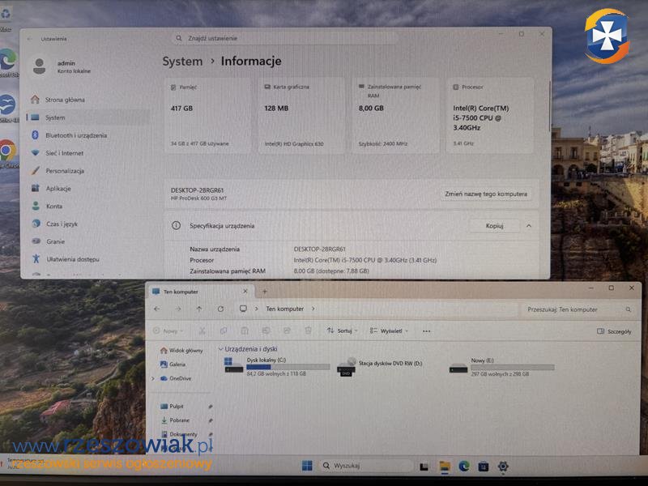Screen dimensions: 648x486
Task: Open the See more (three dots) menu
Action: [x=426, y=331]
